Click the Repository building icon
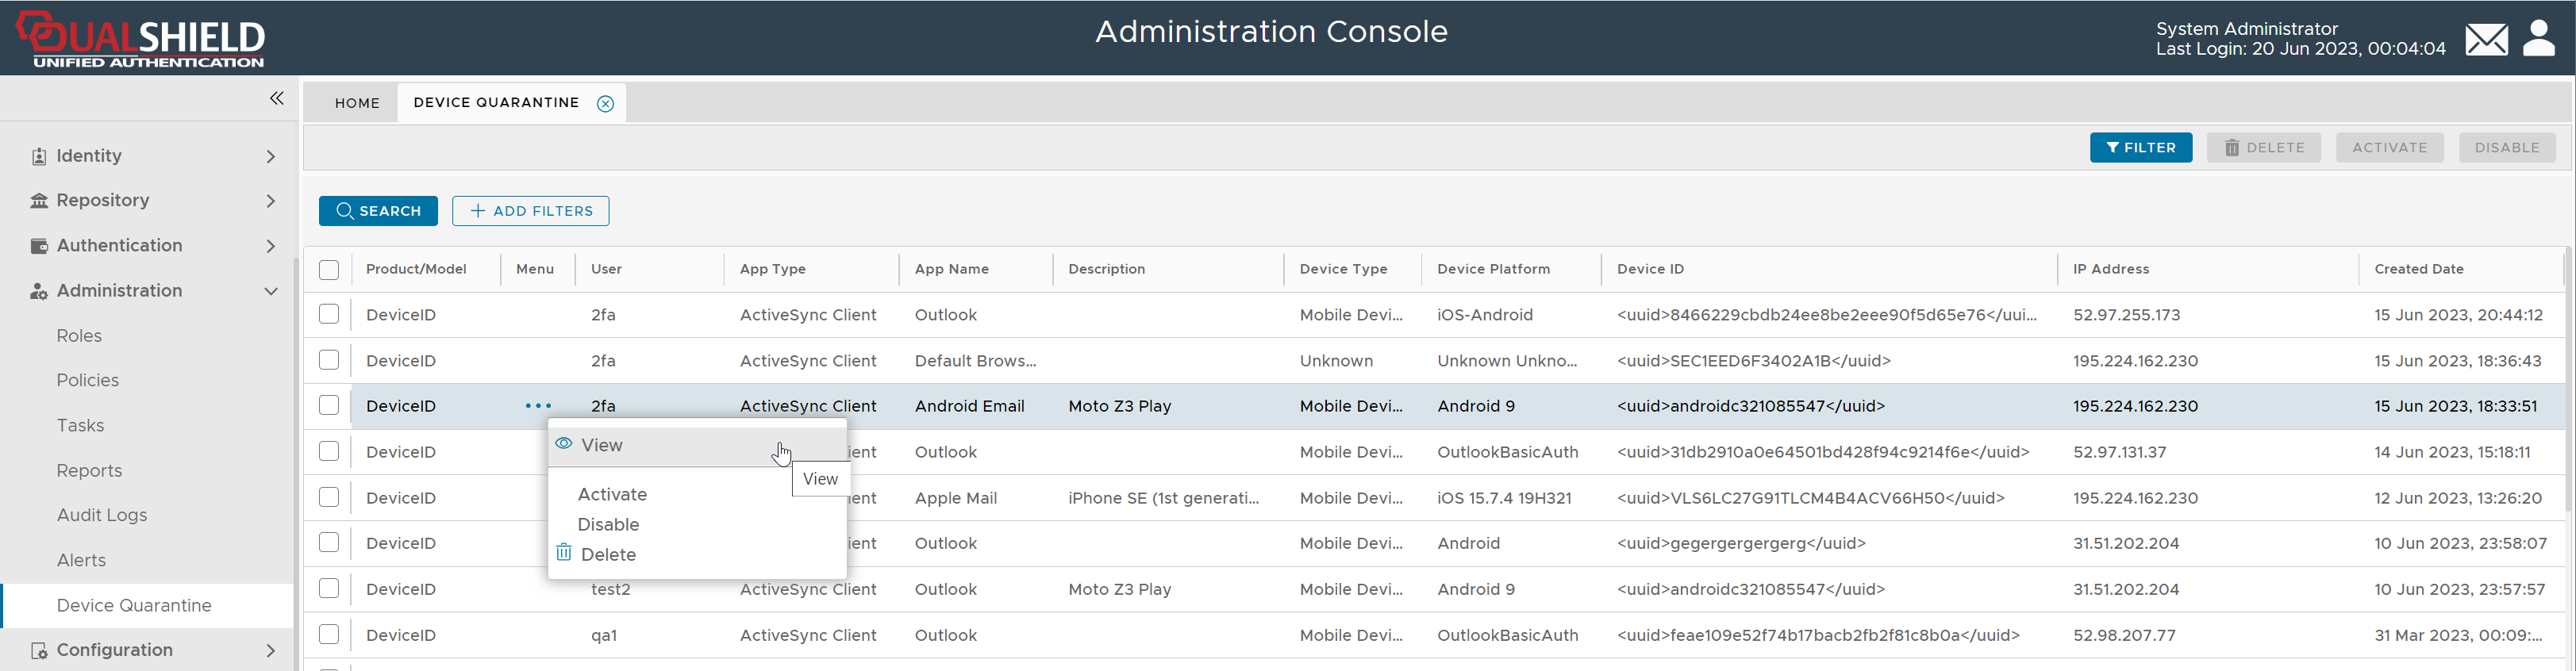Viewport: 2576px width, 671px height. tap(39, 201)
